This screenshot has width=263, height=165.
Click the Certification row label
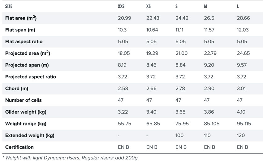point(19,147)
